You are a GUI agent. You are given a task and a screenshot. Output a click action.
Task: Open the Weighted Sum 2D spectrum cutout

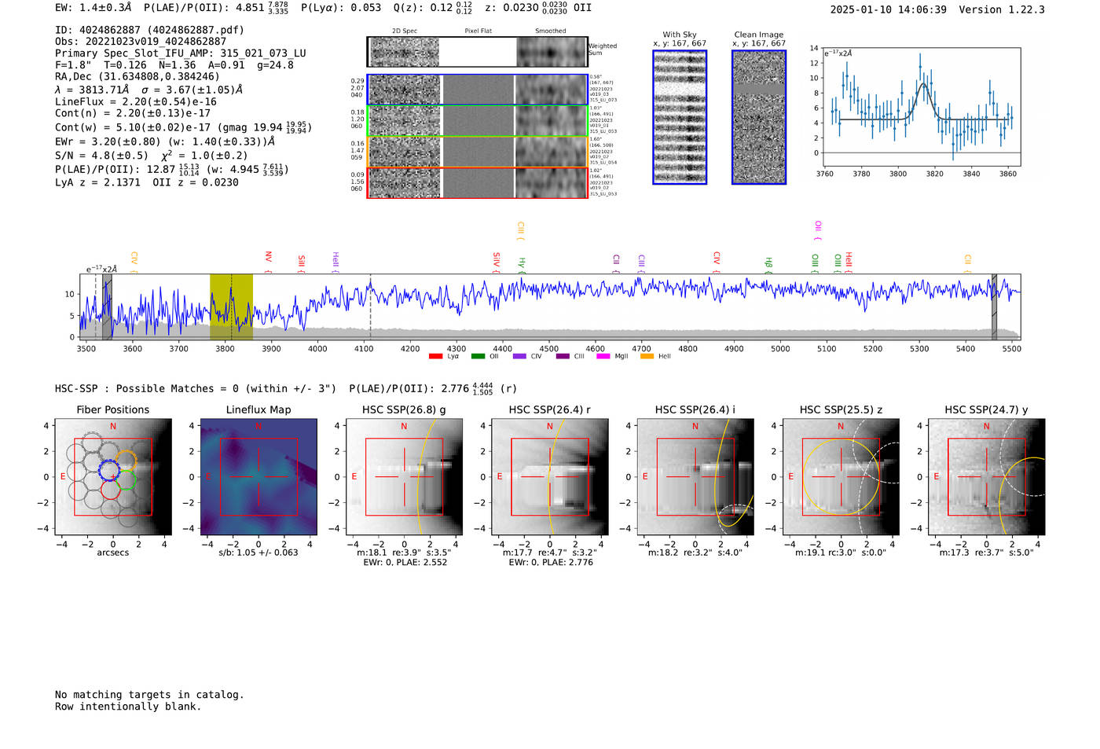(x=477, y=52)
